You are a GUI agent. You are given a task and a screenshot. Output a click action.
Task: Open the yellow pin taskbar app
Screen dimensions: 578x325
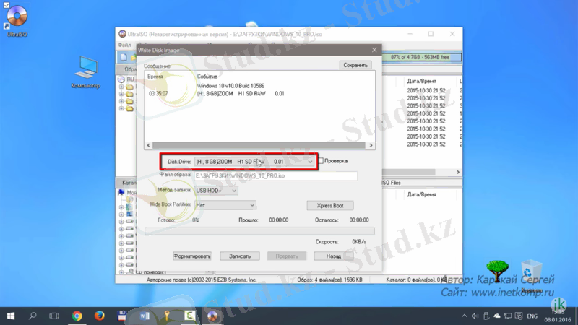click(167, 316)
